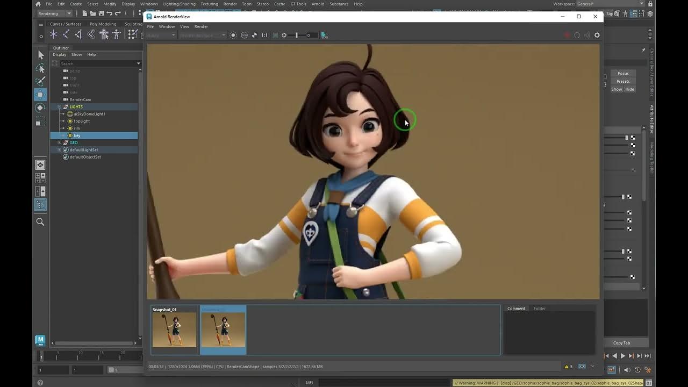Open the camera selection dropdown in RenderView
Image resolution: width=688 pixels, height=387 pixels.
[203, 35]
